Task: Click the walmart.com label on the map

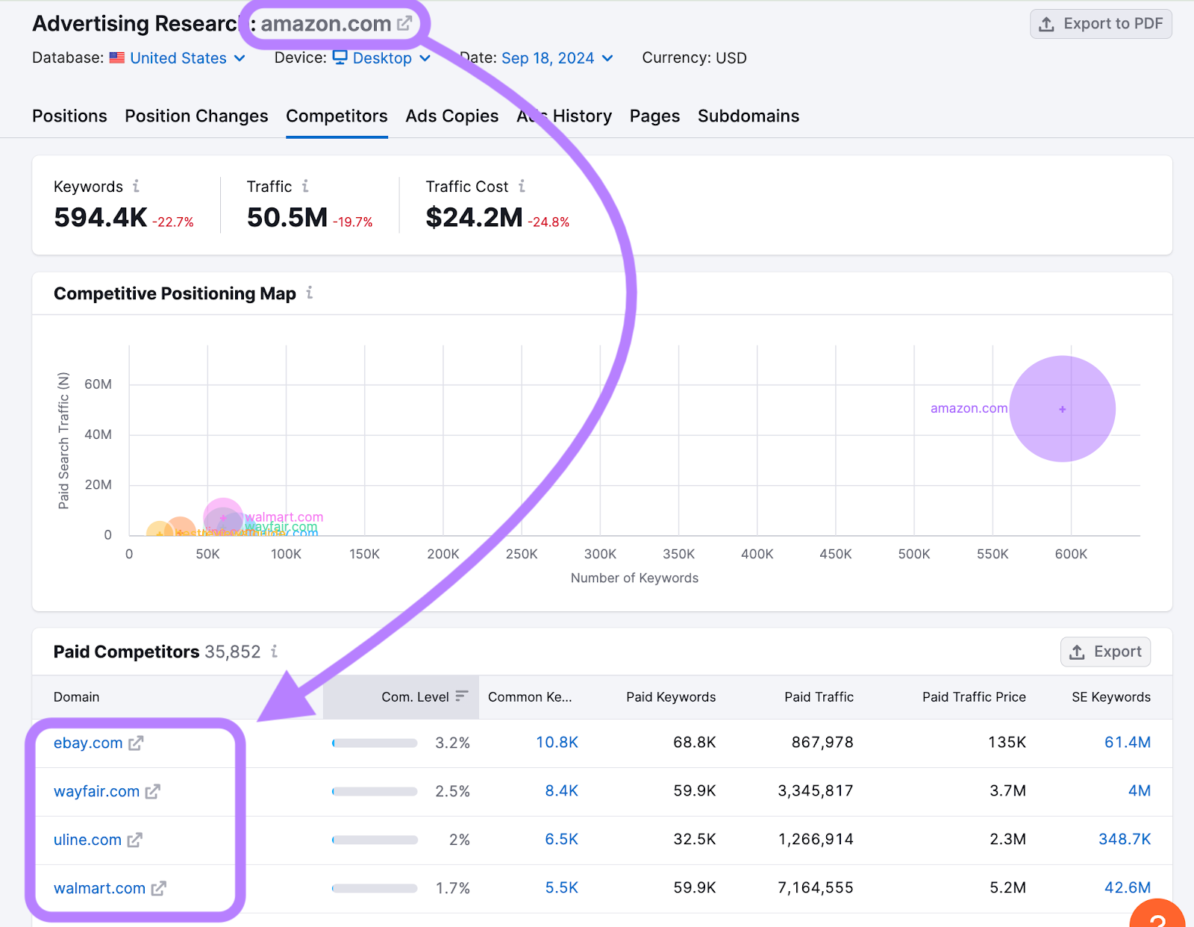Action: pos(284,516)
